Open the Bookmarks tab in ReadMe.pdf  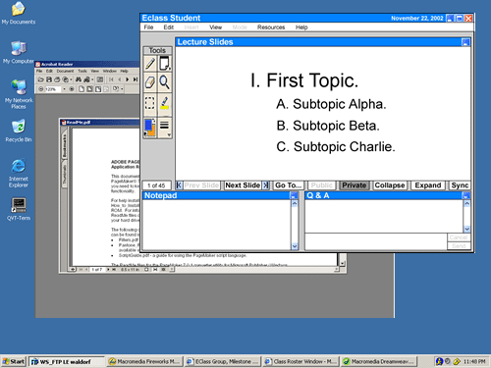click(65, 145)
